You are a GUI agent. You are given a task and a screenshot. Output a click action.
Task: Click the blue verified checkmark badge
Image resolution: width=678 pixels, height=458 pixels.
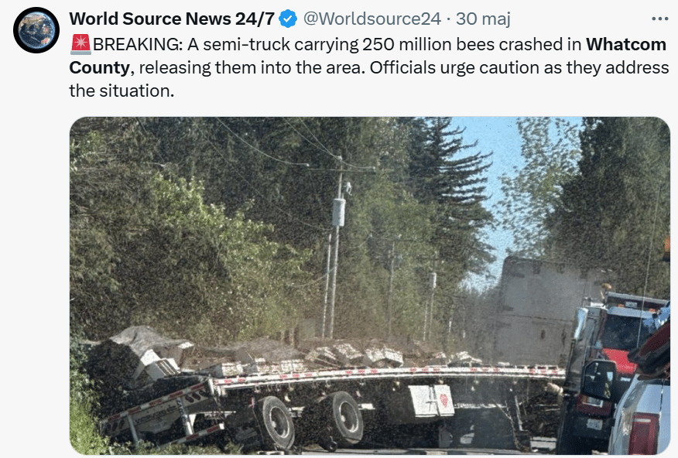[288, 19]
